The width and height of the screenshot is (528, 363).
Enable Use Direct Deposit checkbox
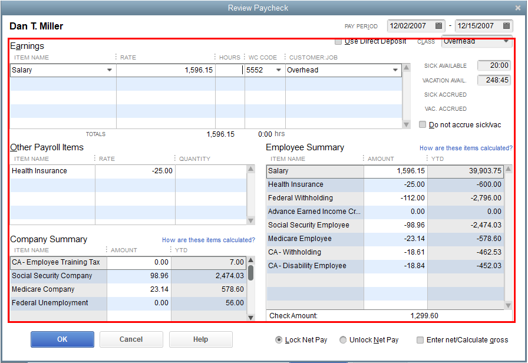pos(338,42)
